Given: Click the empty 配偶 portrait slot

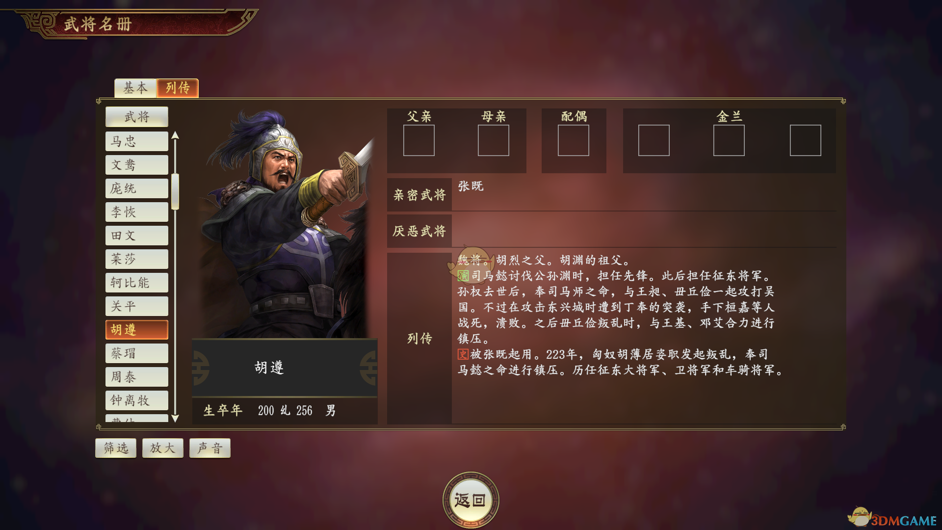Looking at the screenshot, I should pyautogui.click(x=574, y=140).
